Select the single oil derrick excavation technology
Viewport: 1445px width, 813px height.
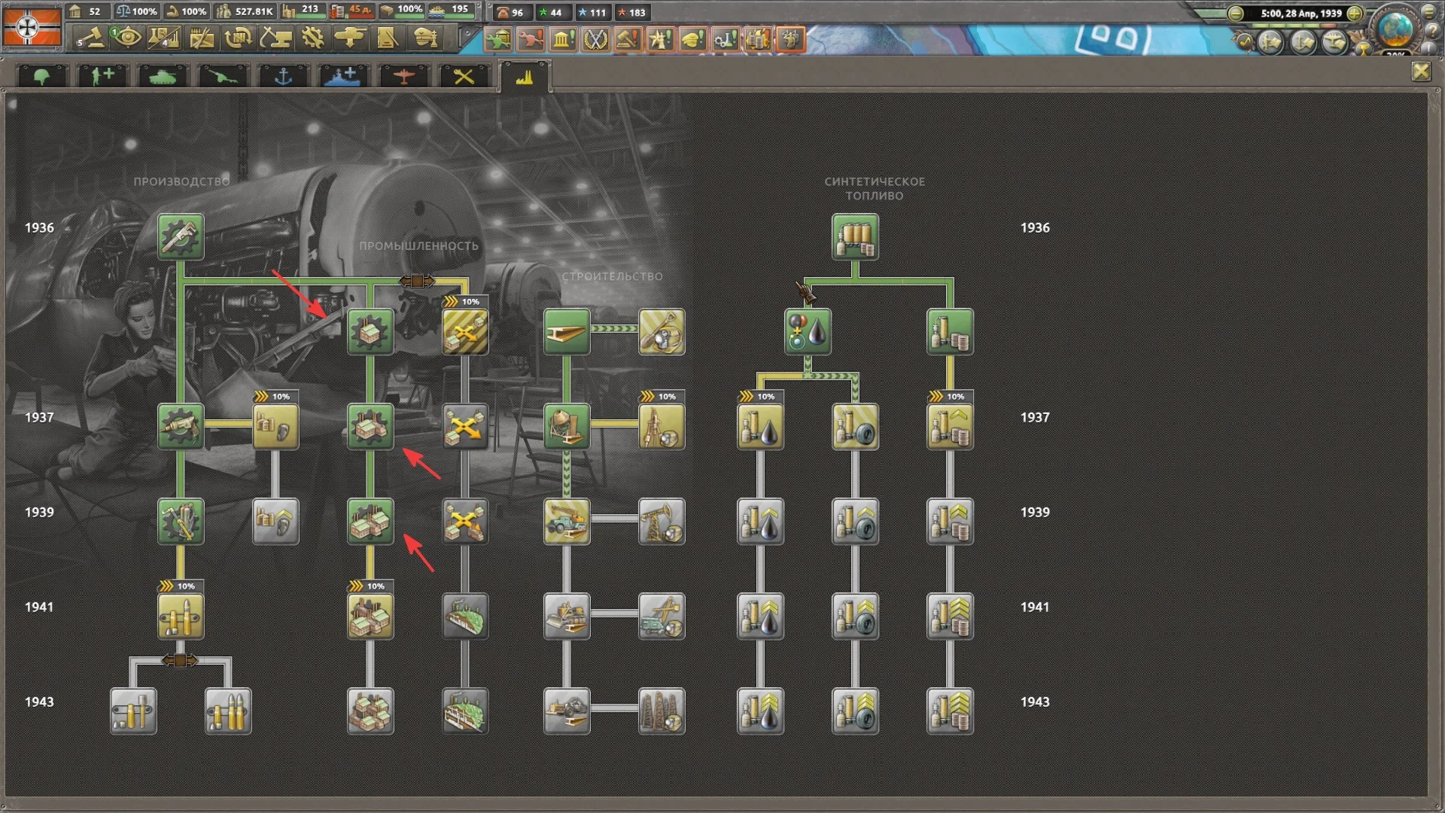pos(662,522)
